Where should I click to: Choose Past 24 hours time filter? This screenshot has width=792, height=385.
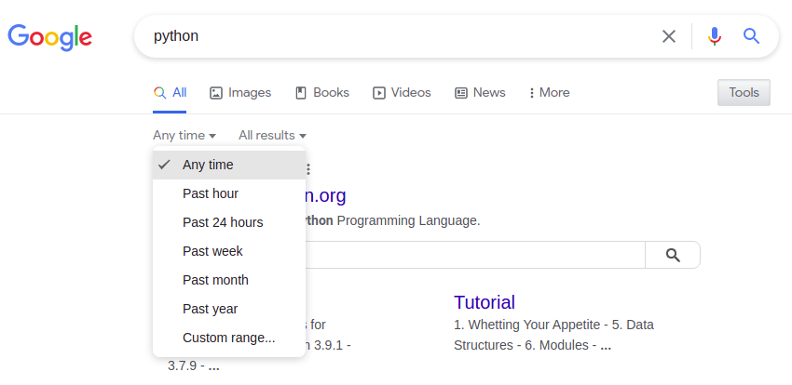pos(229,222)
